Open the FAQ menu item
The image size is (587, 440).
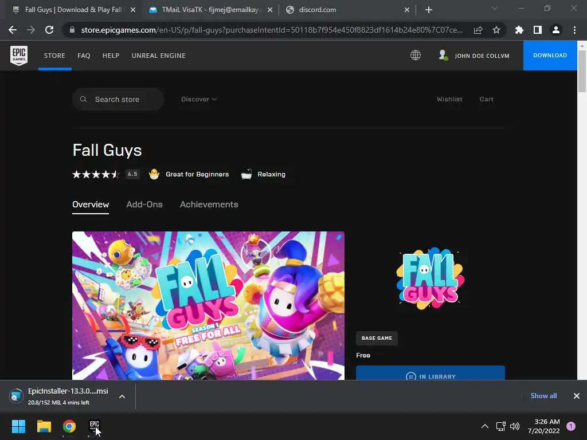tap(84, 56)
